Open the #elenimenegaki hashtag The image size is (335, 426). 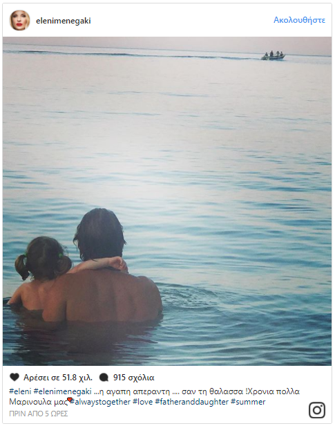[x=62, y=391]
